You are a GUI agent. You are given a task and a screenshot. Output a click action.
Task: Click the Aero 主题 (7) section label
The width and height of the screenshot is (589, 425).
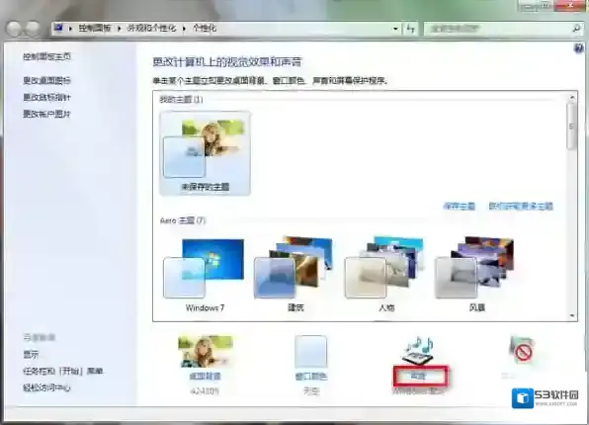183,220
